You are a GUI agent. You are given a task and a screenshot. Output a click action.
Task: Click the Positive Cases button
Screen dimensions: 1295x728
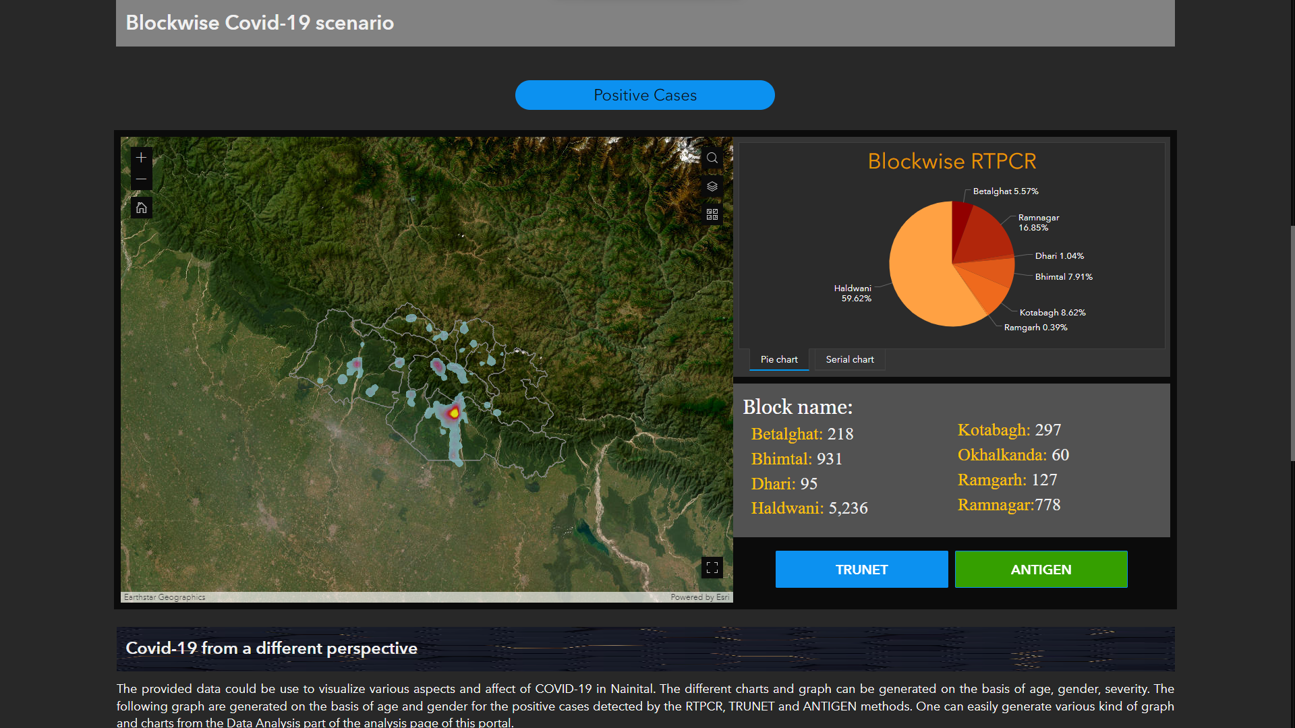pos(645,95)
